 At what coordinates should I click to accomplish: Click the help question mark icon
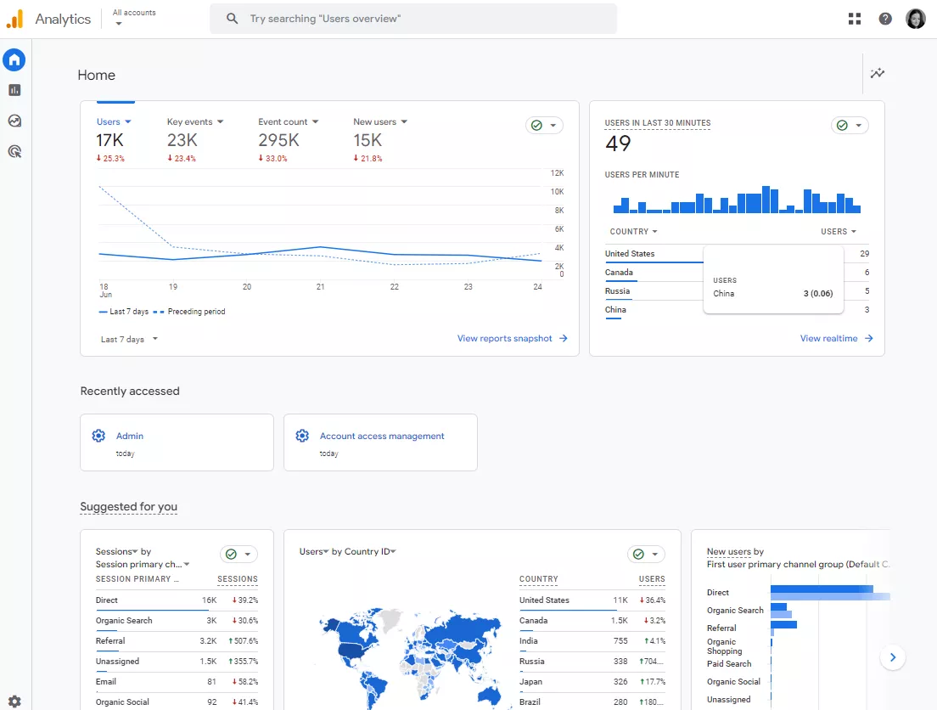tap(885, 20)
